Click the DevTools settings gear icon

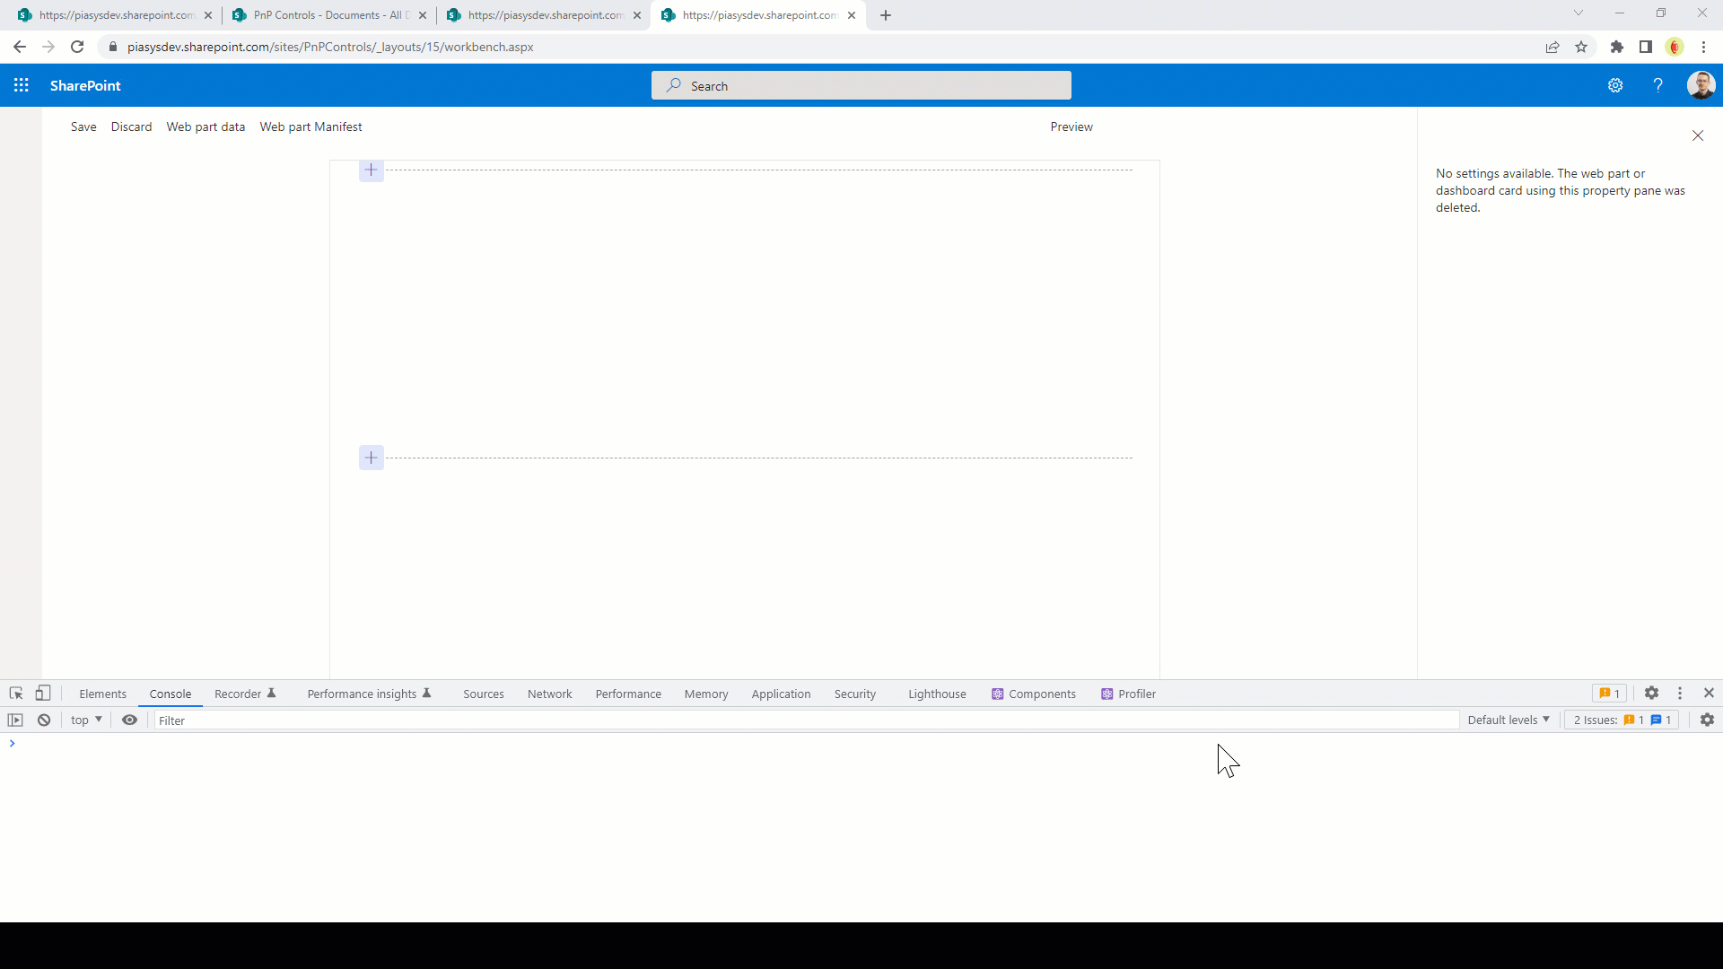1652,694
